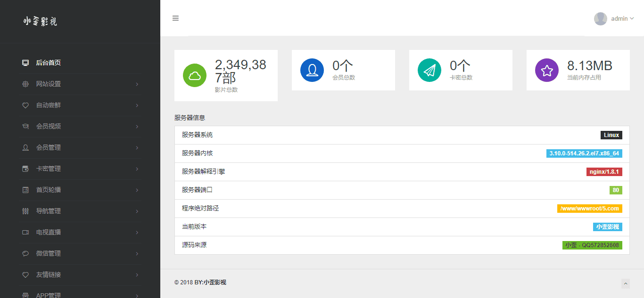Click the 小歪 - QQ572852608 source badge

coord(593,245)
